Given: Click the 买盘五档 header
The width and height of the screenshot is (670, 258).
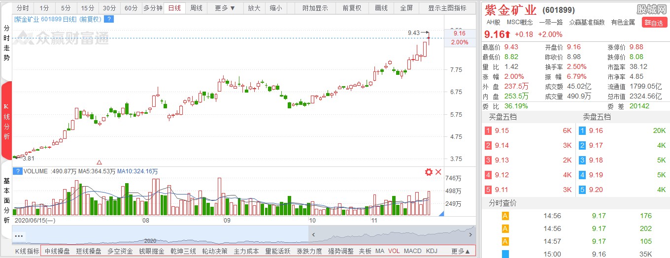Looking at the screenshot, I should [x=503, y=117].
